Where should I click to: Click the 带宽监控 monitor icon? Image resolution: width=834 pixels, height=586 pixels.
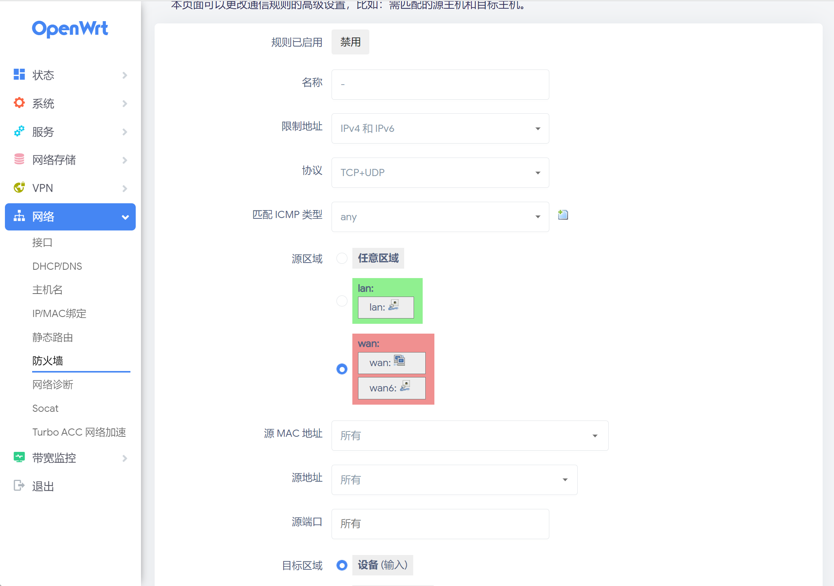pyautogui.click(x=19, y=458)
